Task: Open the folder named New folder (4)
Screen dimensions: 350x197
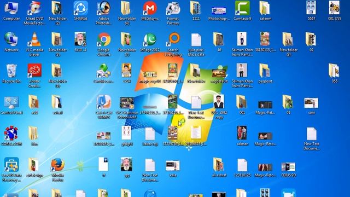Action: click(127, 13)
